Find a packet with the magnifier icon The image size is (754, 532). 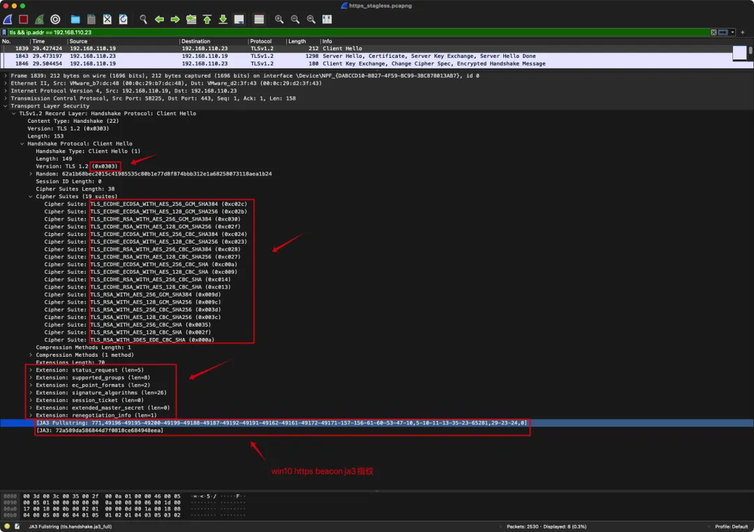[x=143, y=20]
